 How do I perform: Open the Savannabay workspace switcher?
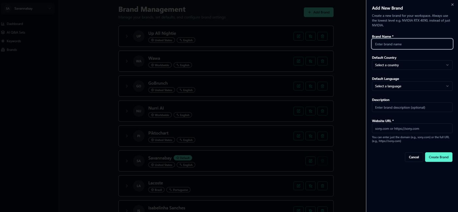coord(27,8)
